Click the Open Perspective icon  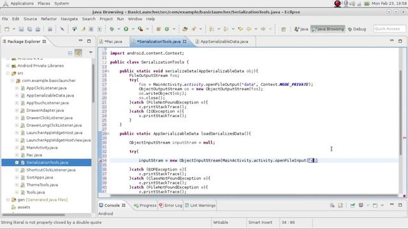point(284,29)
